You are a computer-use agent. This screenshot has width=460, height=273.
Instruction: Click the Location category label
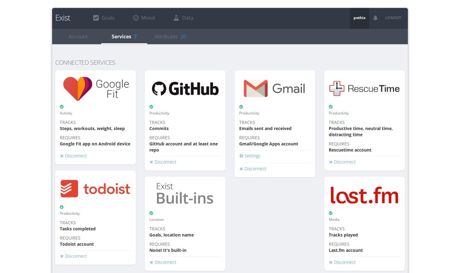pyautogui.click(x=156, y=220)
